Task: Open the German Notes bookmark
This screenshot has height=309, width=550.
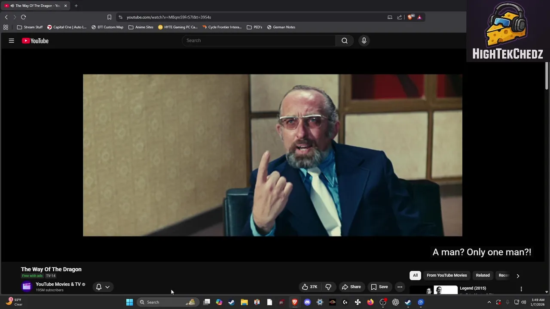Action: (281, 27)
